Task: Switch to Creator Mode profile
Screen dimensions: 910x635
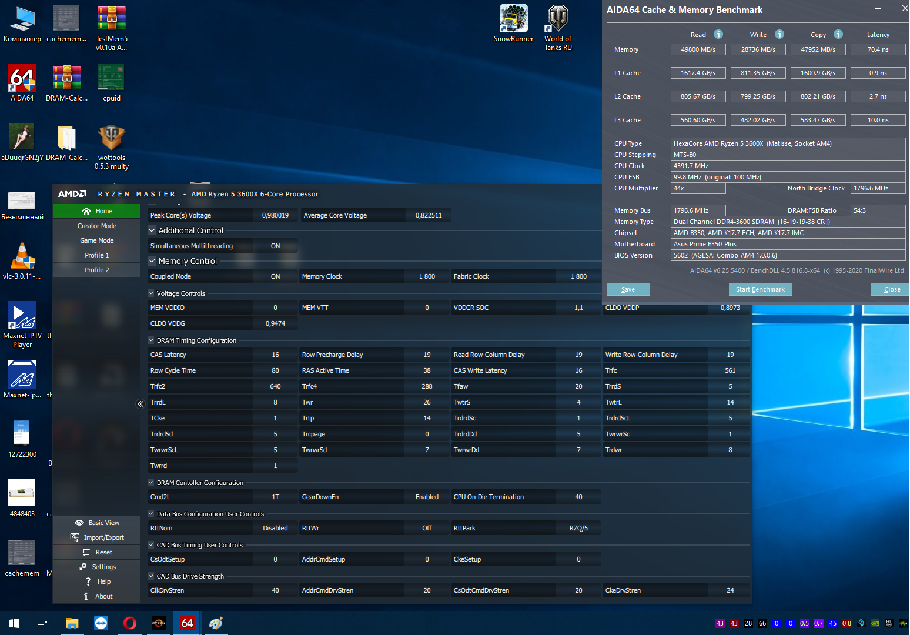Action: coord(97,226)
